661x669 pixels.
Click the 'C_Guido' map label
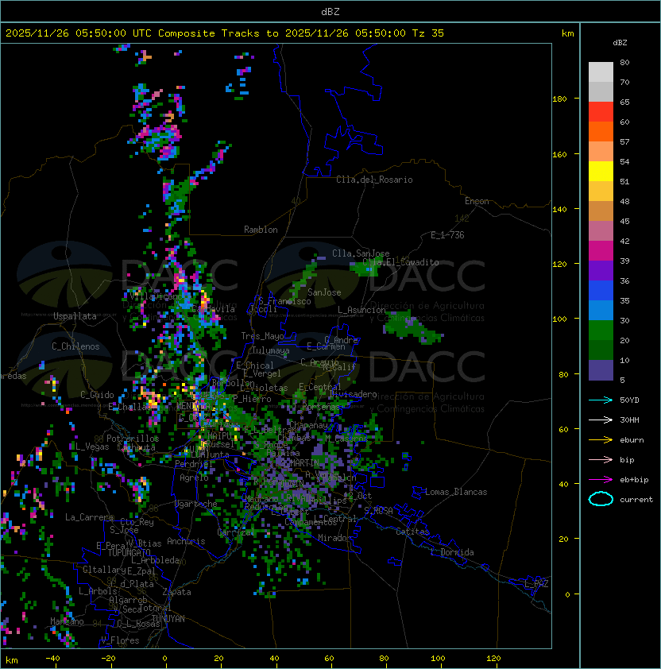coord(97,395)
